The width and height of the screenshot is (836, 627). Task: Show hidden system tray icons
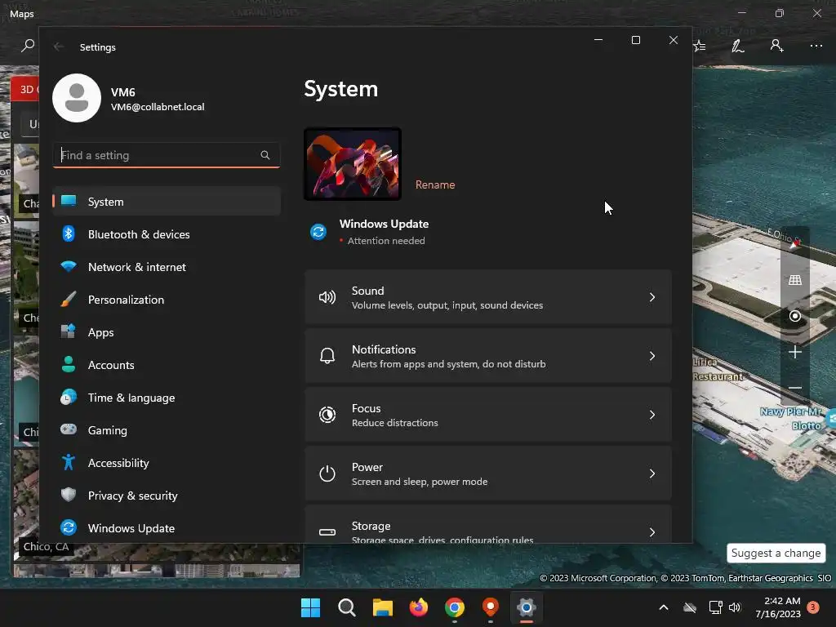pyautogui.click(x=663, y=607)
